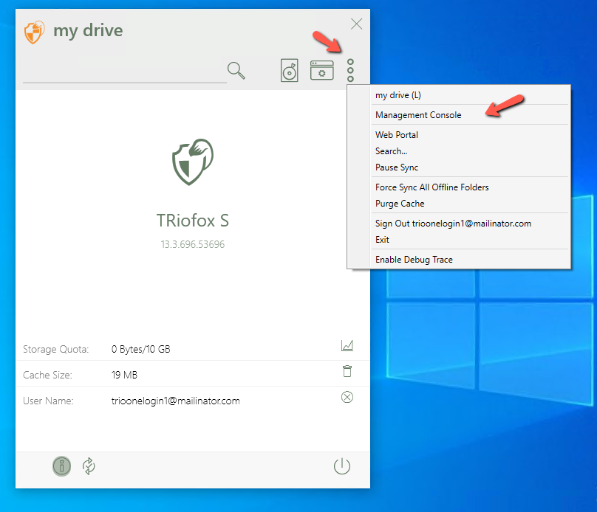
Task: Click the circled X beside User Name
Action: pos(347,397)
